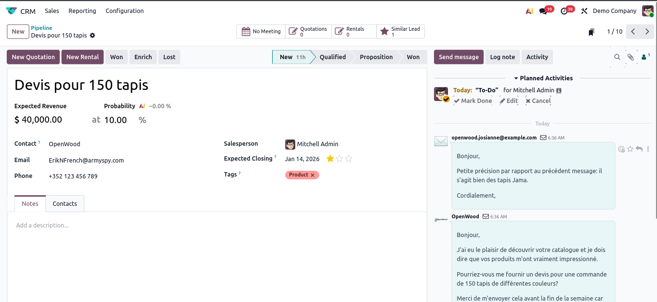Screen dimensions: 657x302
Task: Open the activities clock icon in navbar
Action: pos(565,11)
